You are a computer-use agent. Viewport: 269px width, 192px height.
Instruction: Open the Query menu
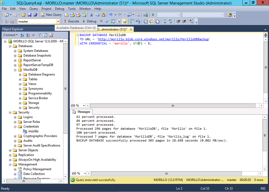(34, 8)
